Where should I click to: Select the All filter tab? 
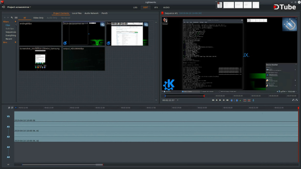click(x=24, y=18)
